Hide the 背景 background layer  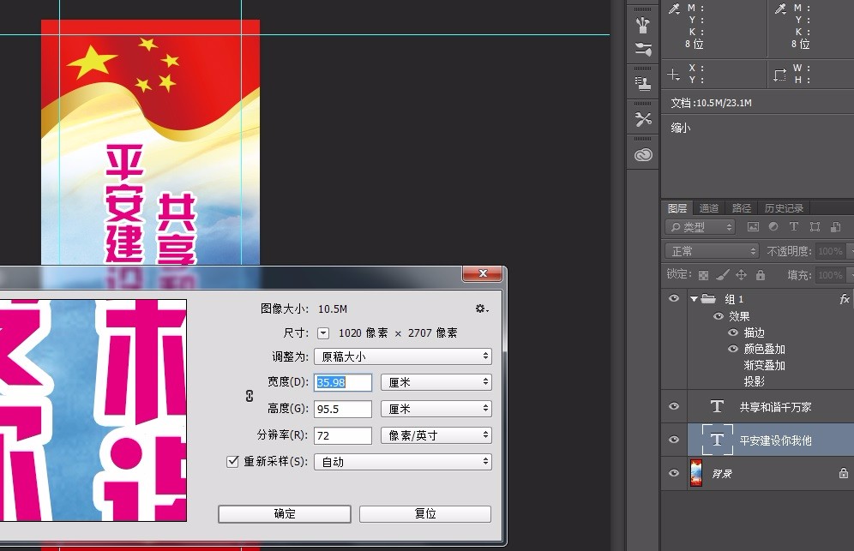pyautogui.click(x=674, y=473)
